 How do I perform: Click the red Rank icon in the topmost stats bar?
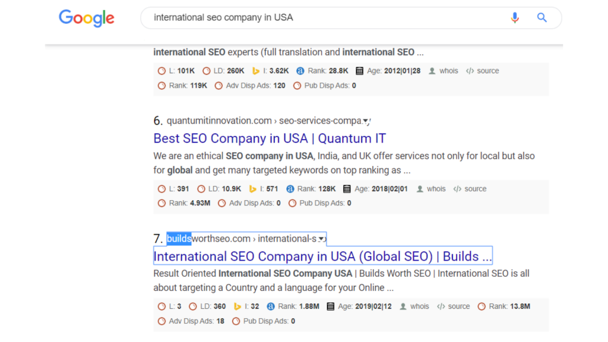[x=161, y=85]
